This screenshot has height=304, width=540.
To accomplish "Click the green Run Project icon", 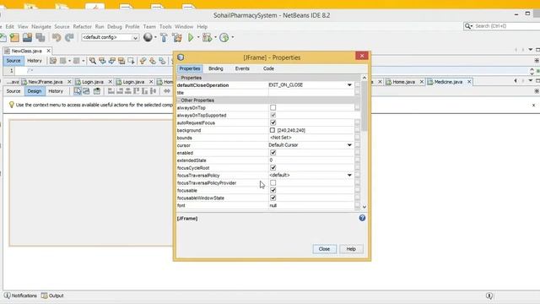I will pyautogui.click(x=191, y=37).
